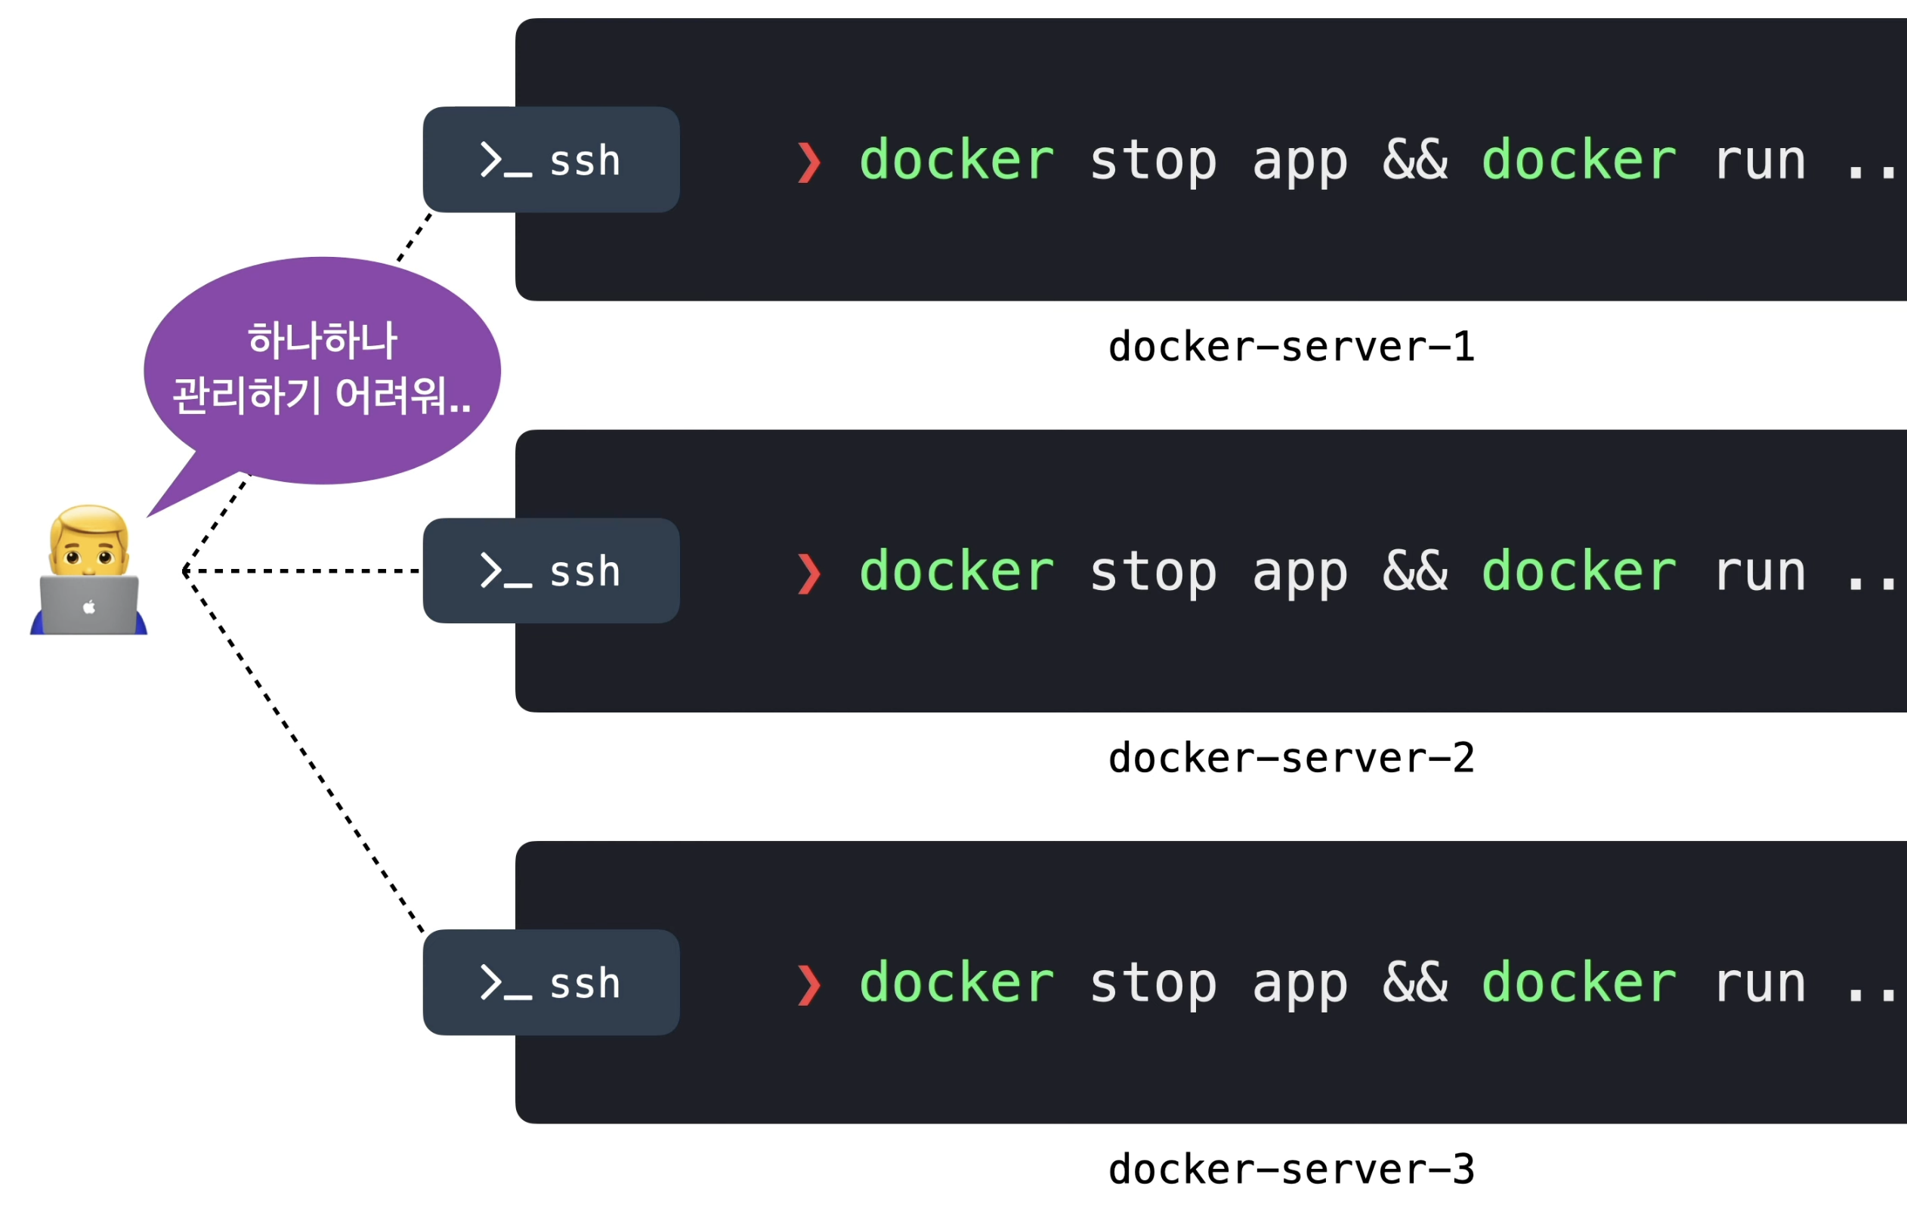Screen dimensions: 1907x1224
Task: Click the docker-server-3 label
Action: (1291, 1170)
